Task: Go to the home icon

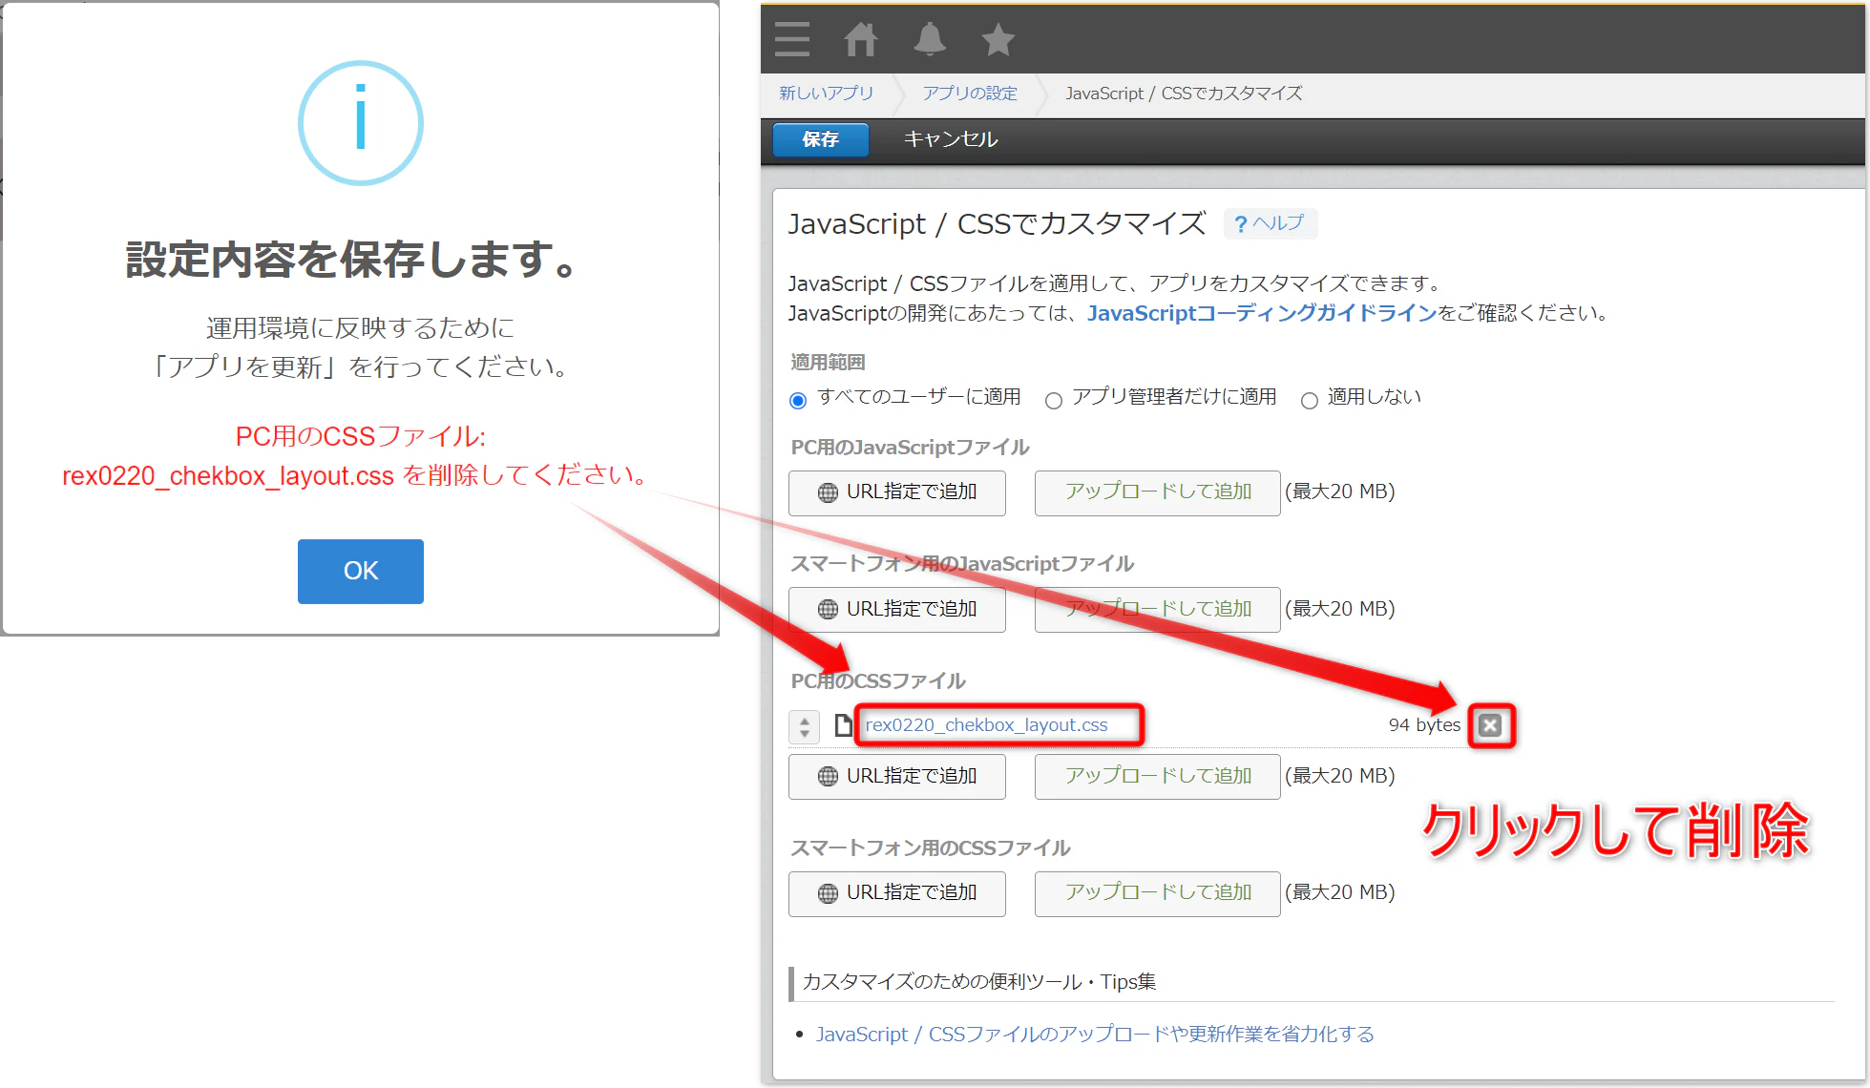Action: (x=860, y=40)
